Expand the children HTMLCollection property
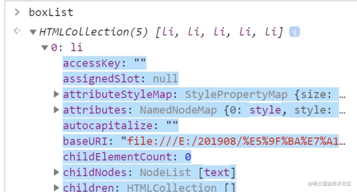This screenshot has height=192, width=357. pos(56,187)
